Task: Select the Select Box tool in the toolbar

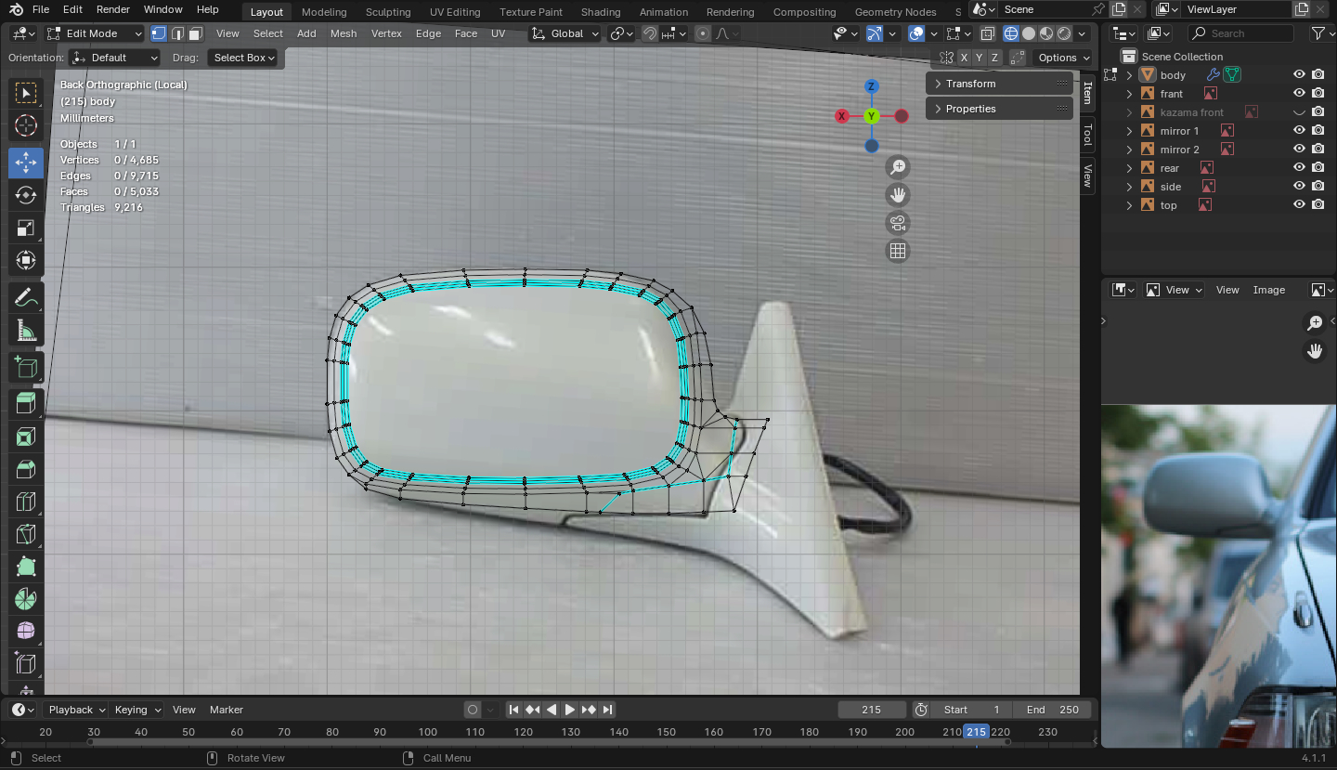Action: (26, 93)
